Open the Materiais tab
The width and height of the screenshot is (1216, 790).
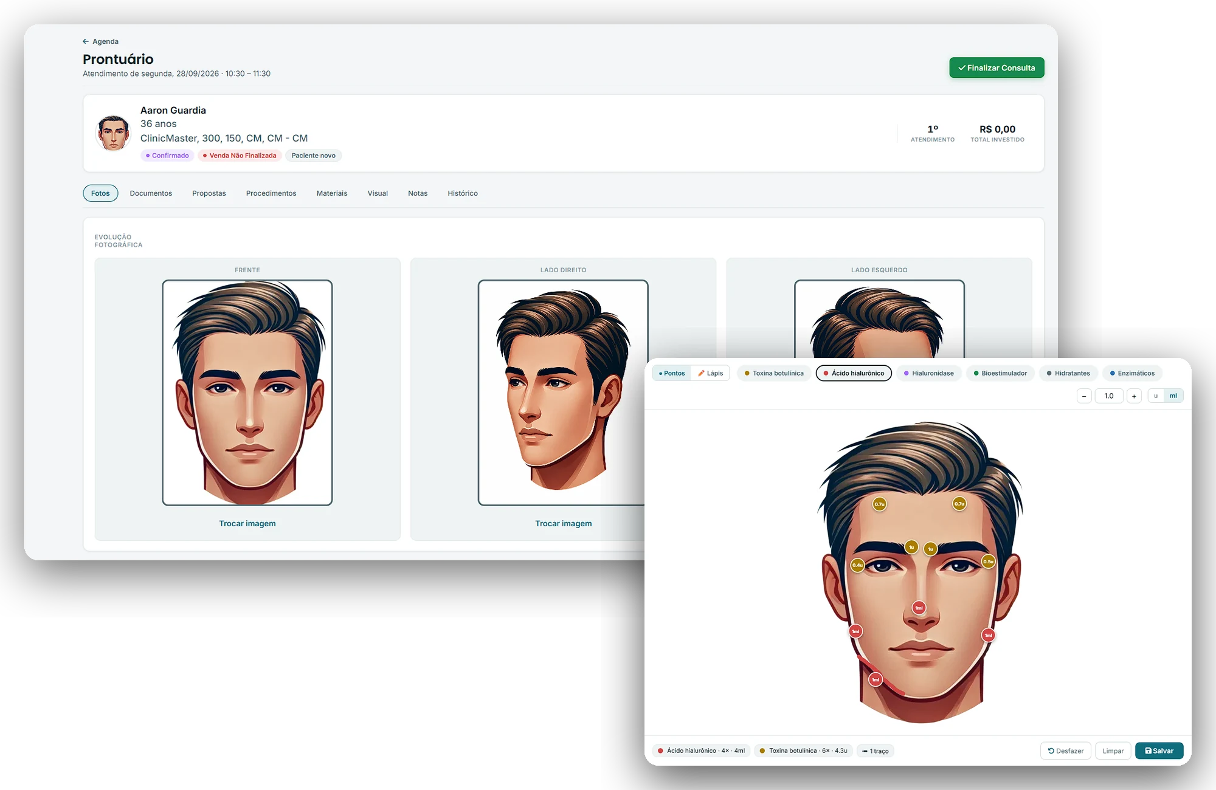[x=332, y=193]
